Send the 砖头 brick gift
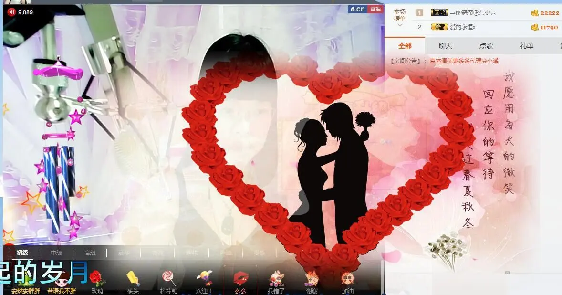 click(x=133, y=282)
